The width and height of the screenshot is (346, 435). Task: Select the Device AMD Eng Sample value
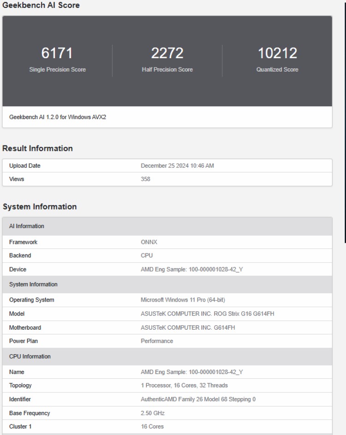click(192, 269)
